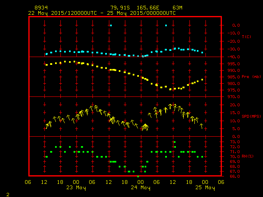
Task: Click the -10.0 temperature tick label
Action: 234,33
